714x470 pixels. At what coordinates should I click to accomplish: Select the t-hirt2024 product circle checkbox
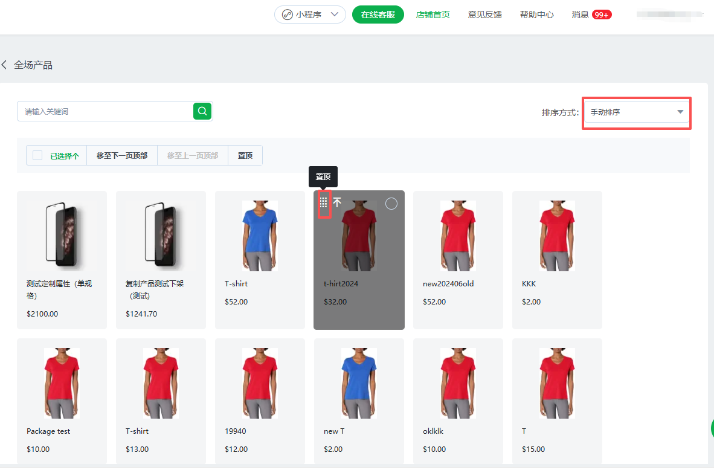(x=391, y=204)
